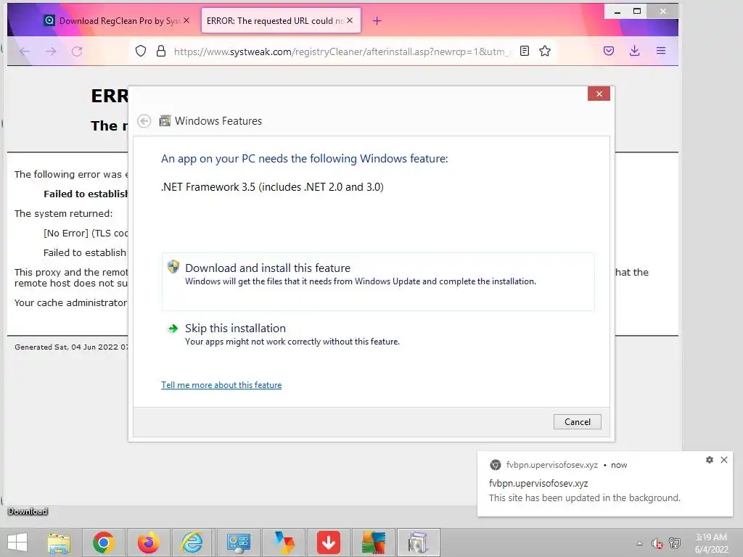
Task: Open the Firefox hamburger menu
Action: [x=661, y=51]
